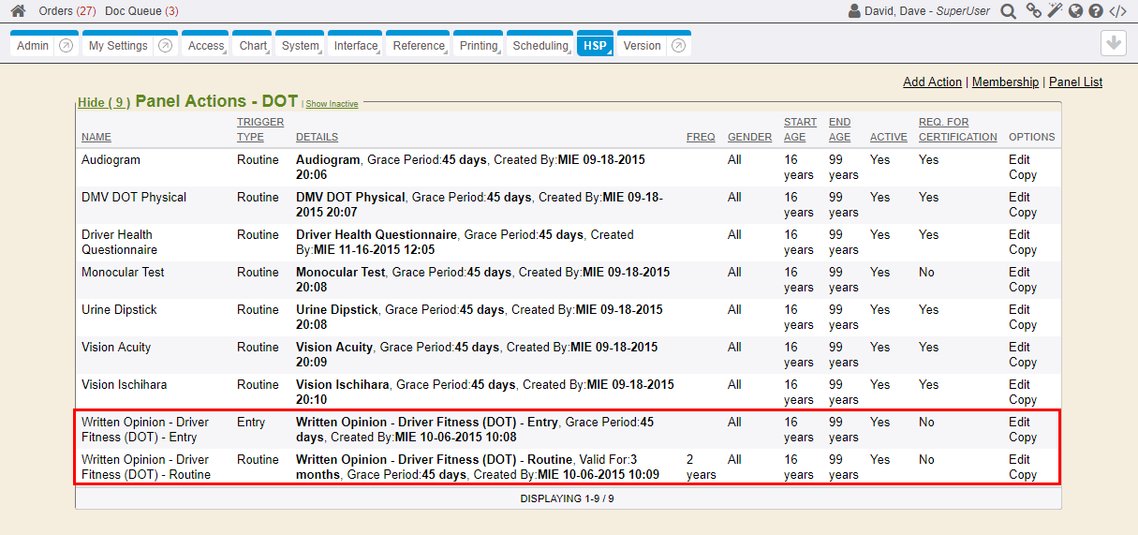Click the code brackets icon
Image resolution: width=1138 pixels, height=535 pixels.
point(1117,11)
